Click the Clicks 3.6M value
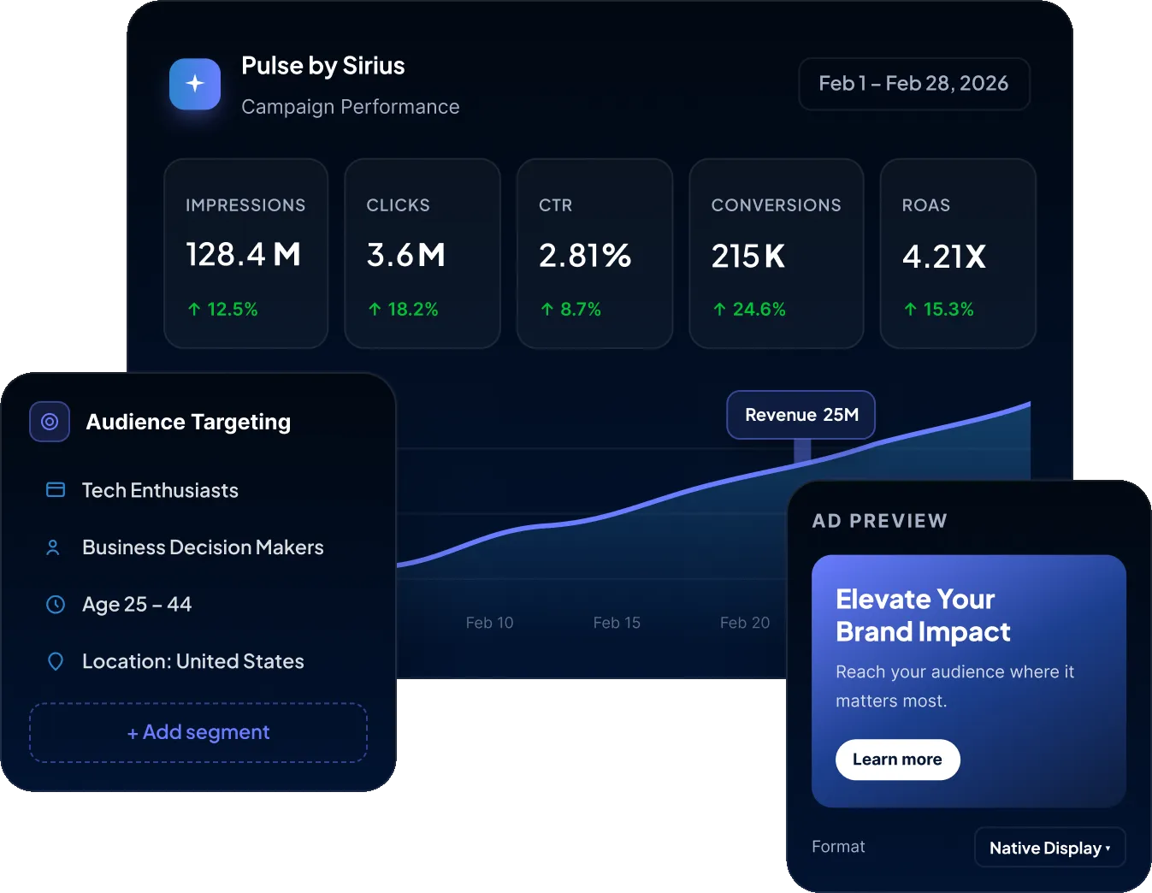 click(x=406, y=255)
